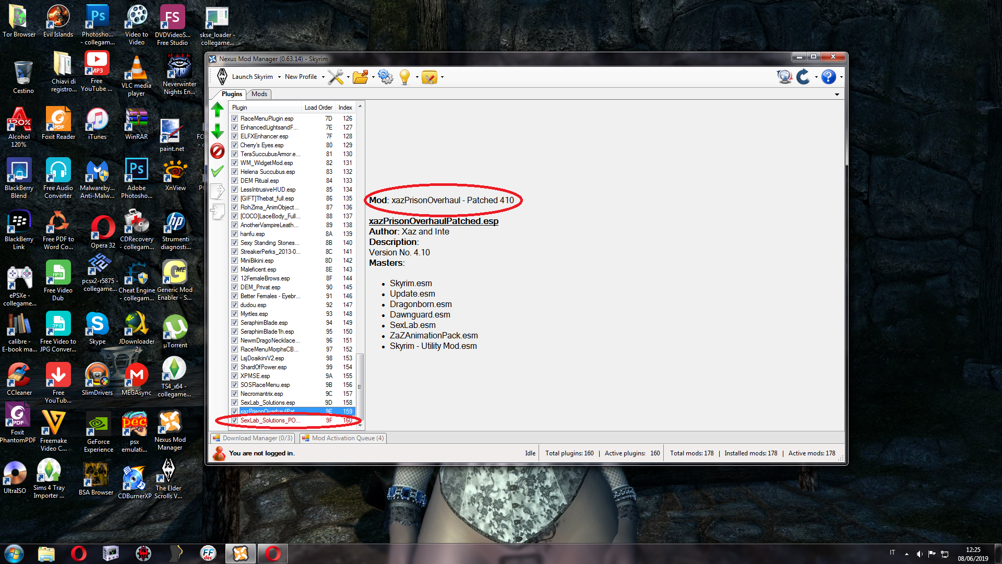This screenshot has height=564, width=1002.
Task: Open the blue help question icon
Action: coord(829,77)
